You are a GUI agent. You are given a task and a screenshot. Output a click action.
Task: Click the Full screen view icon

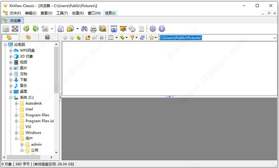(x=15, y=29)
